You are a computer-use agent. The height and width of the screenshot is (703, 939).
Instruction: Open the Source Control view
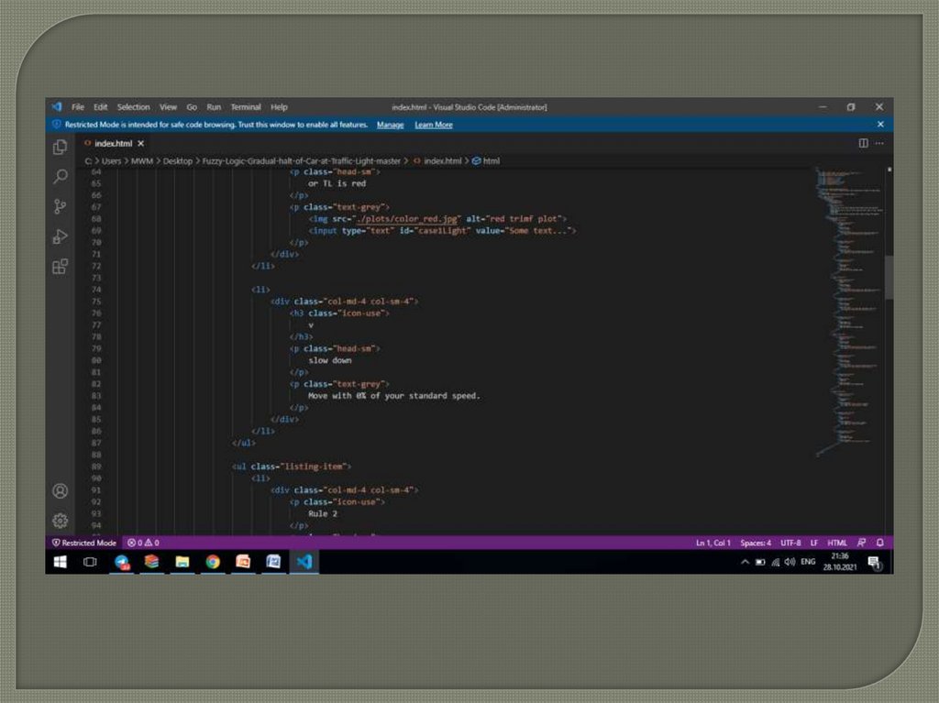click(61, 206)
